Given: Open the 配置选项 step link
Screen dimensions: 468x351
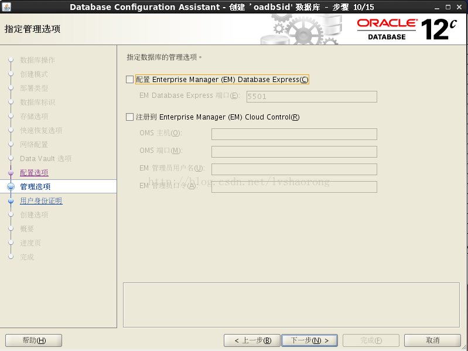Looking at the screenshot, I should point(34,172).
